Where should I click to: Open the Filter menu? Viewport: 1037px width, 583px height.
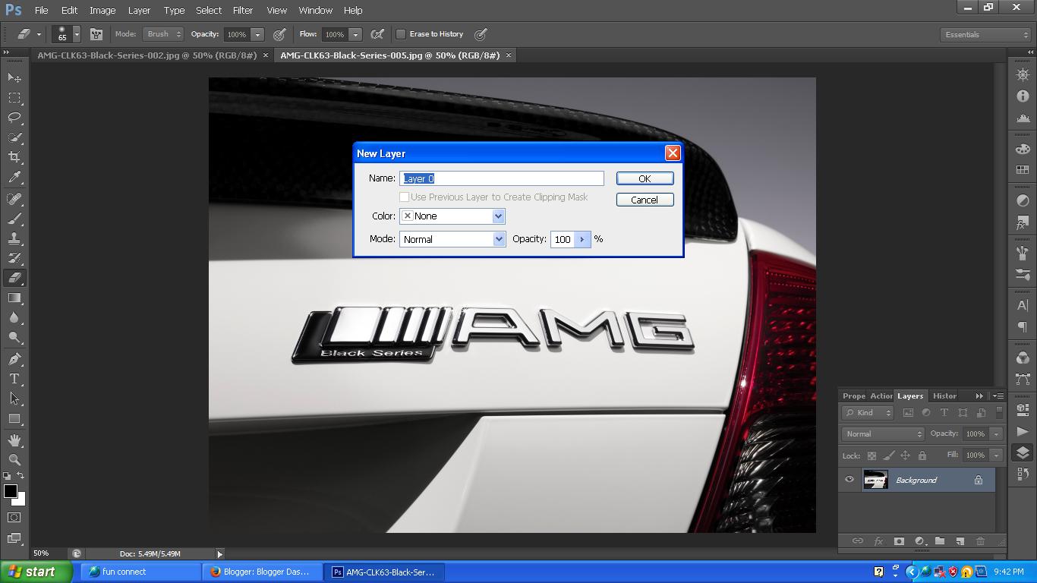(243, 10)
